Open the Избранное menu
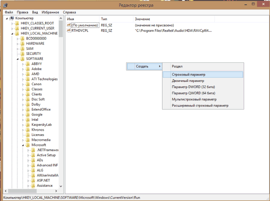This screenshot has width=270, height=201. click(x=50, y=12)
